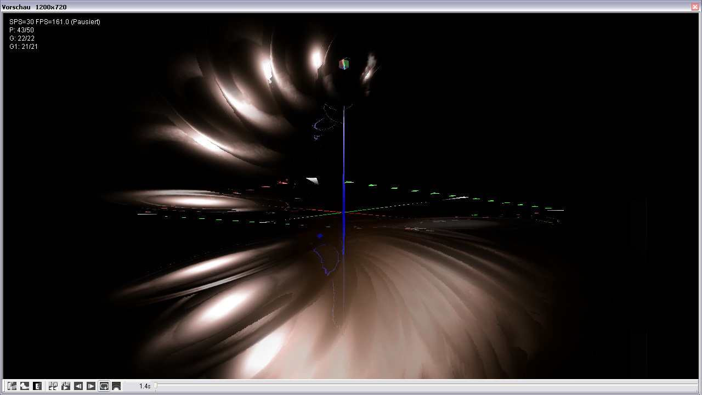The width and height of the screenshot is (702, 395).
Task: Step one frame forward
Action: pyautogui.click(x=90, y=386)
